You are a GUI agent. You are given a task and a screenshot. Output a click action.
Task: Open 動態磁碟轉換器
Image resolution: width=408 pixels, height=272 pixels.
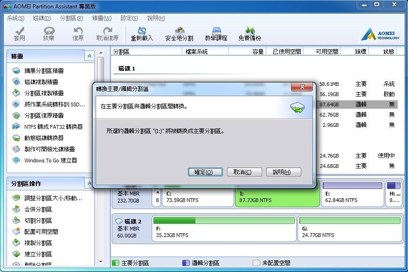38,138
